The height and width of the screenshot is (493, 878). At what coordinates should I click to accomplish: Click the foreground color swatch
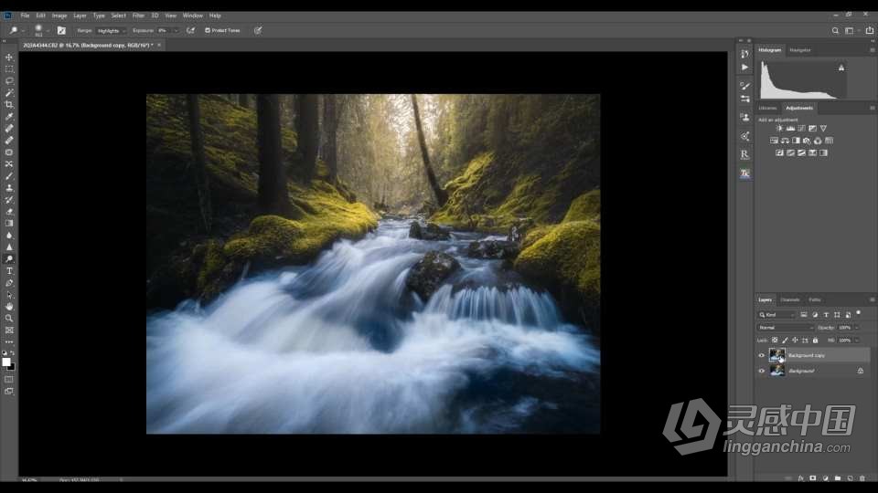(x=6, y=362)
